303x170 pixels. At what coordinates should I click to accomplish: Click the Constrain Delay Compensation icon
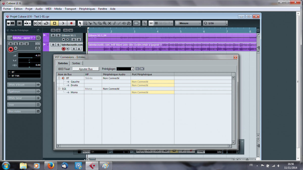19,23
